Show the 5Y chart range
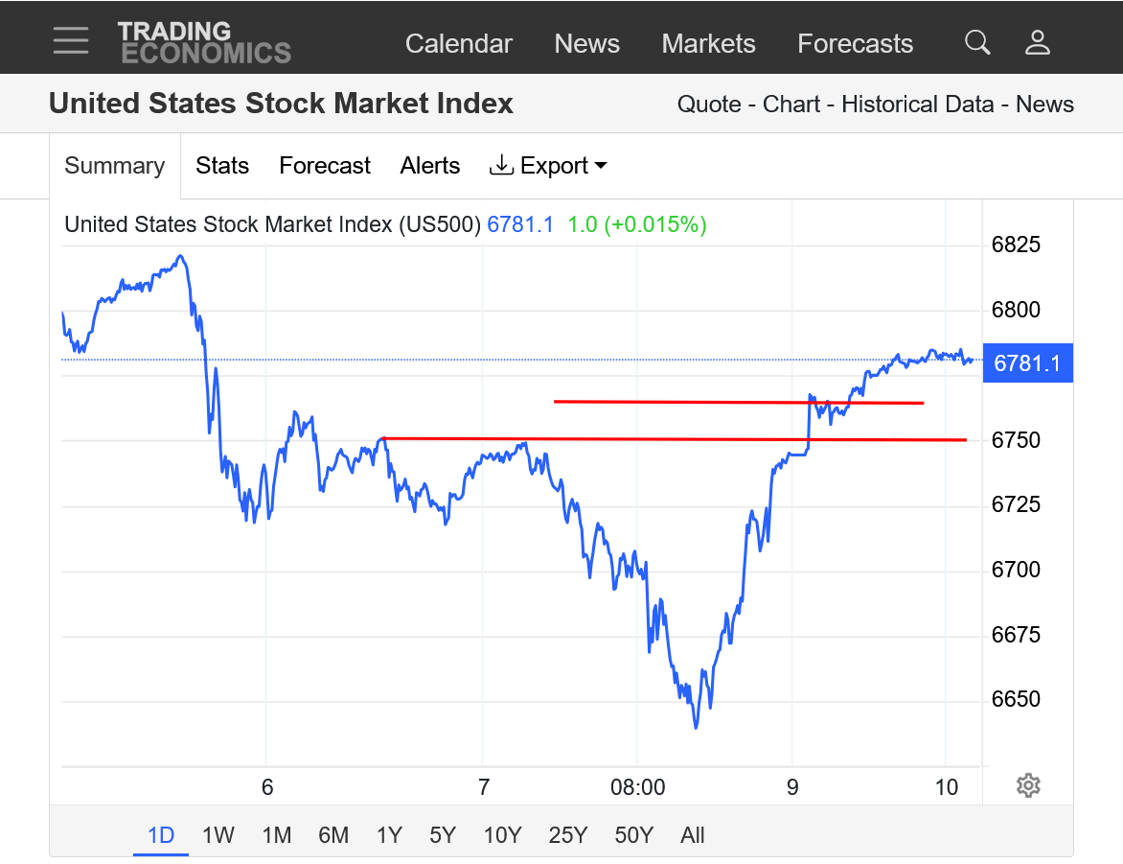The image size is (1123, 864). (x=443, y=835)
